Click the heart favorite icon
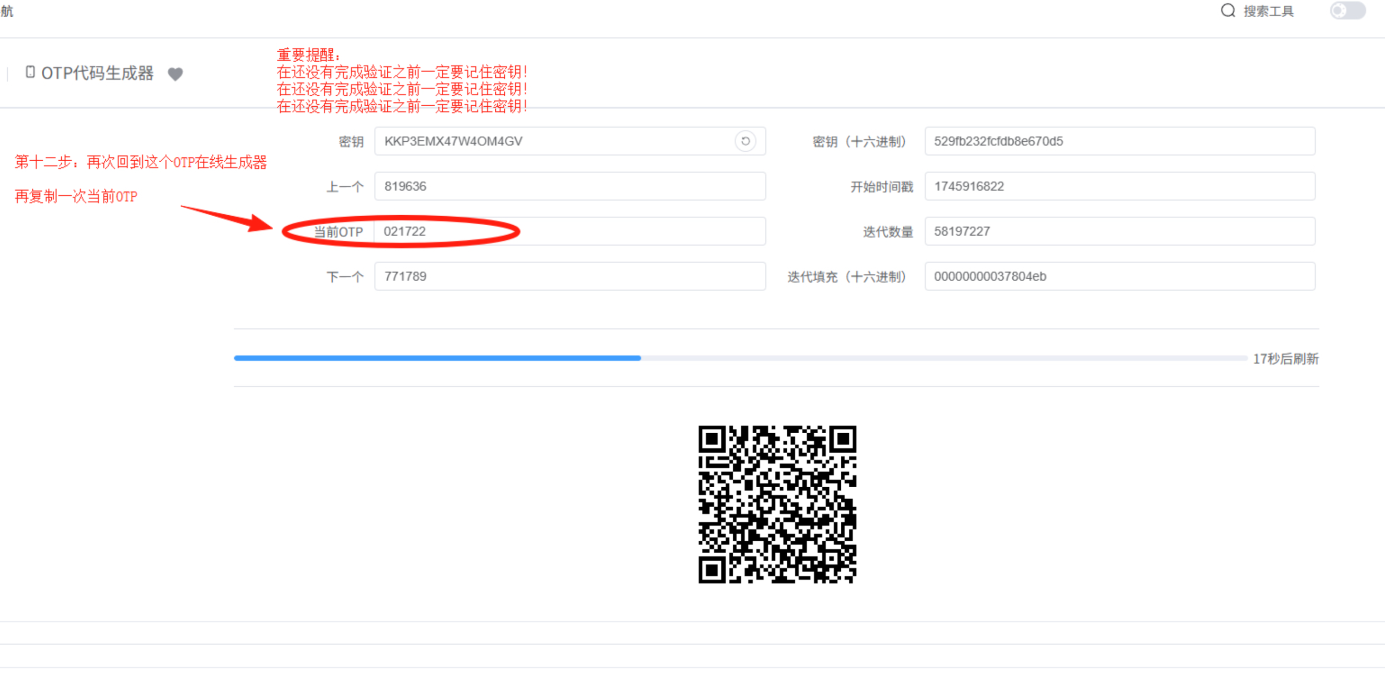Viewport: 1385px width, 678px height. coord(175,74)
